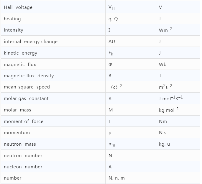Click the 'neutron mass' cell
The width and height of the screenshot is (202, 184).
click(x=20, y=144)
